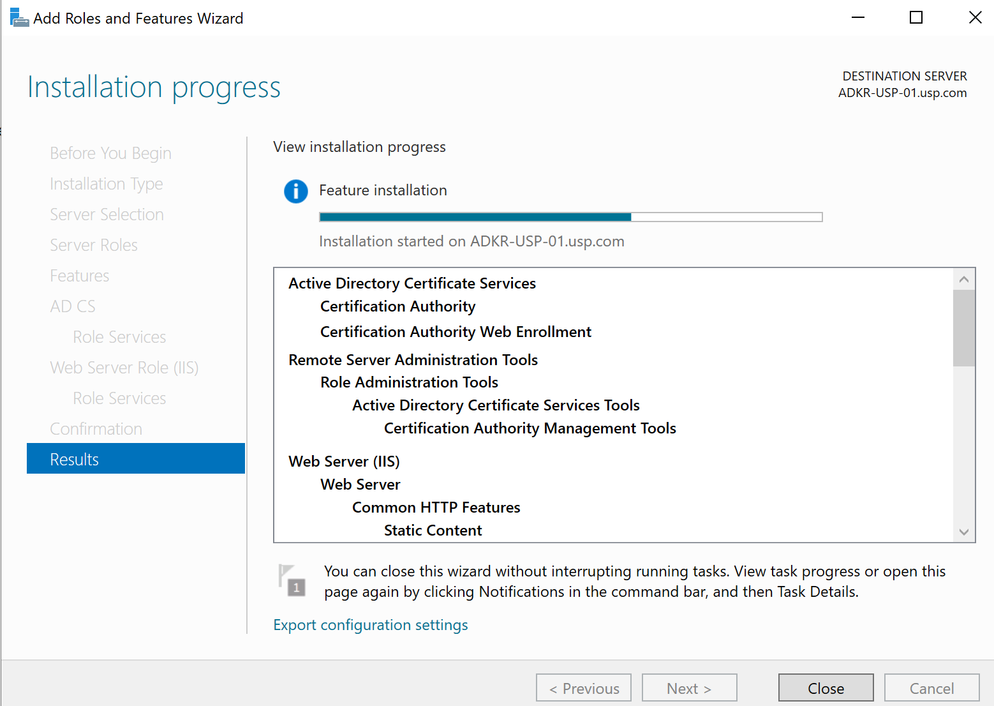The image size is (994, 706).
Task: Open the AD CS step
Action: [x=73, y=306]
